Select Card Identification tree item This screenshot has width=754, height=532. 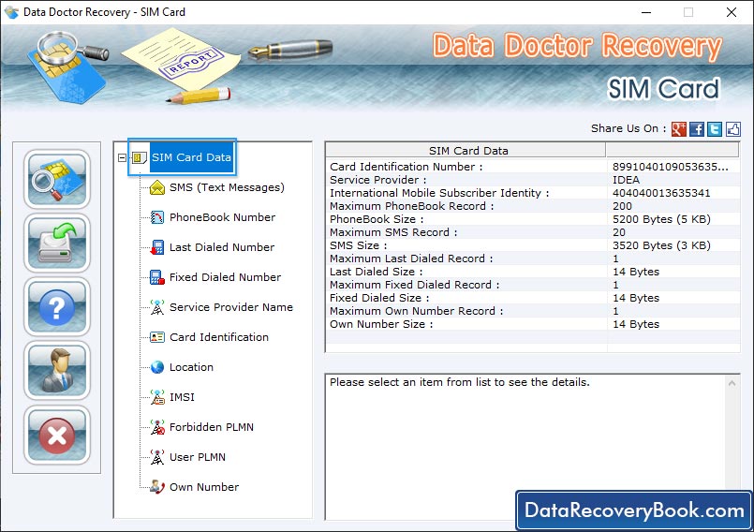[219, 337]
